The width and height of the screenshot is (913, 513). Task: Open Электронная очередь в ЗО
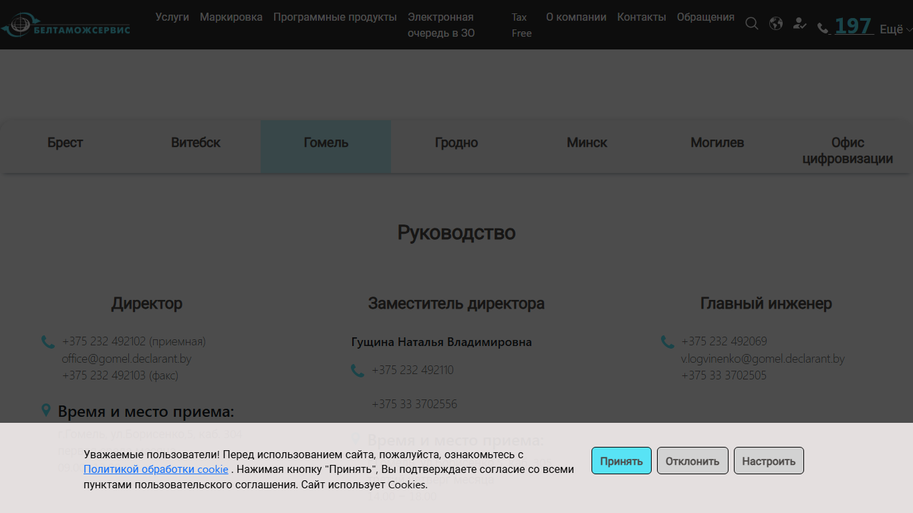(441, 25)
